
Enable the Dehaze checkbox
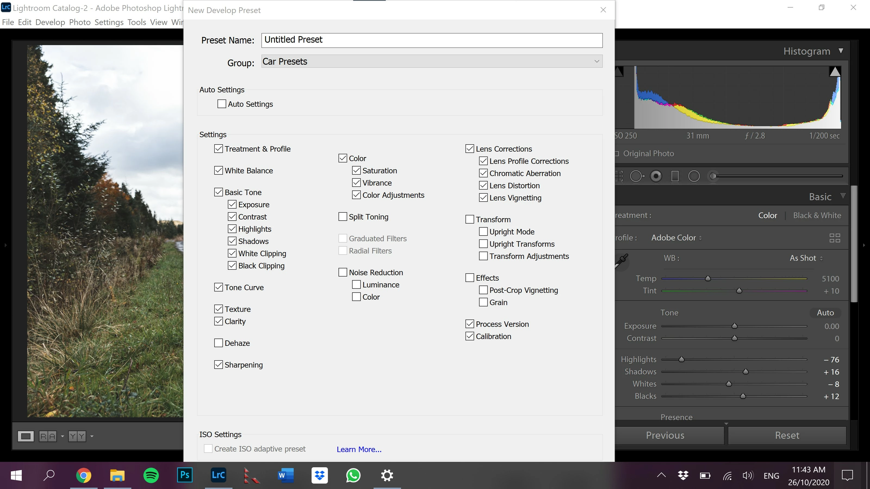pos(219,343)
